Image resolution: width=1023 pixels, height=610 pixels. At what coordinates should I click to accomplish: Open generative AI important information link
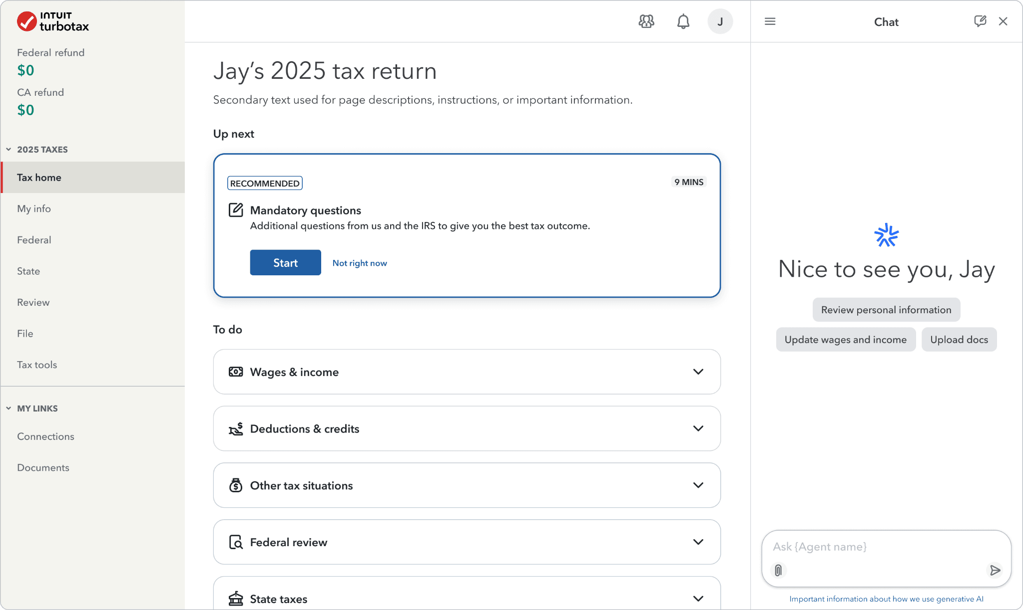click(x=886, y=599)
